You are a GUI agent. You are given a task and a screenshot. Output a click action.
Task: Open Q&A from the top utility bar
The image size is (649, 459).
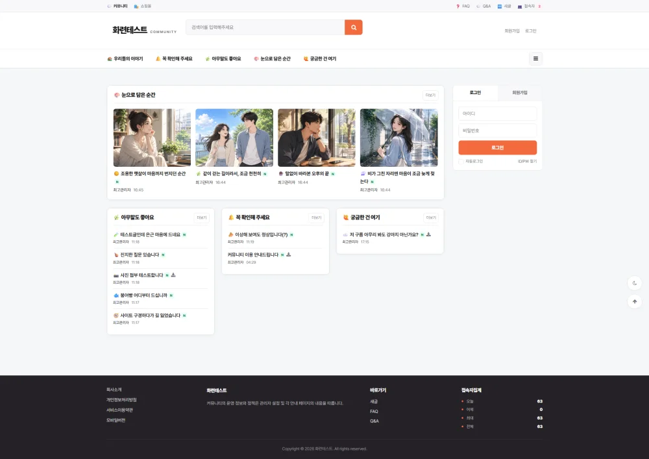coord(484,6)
